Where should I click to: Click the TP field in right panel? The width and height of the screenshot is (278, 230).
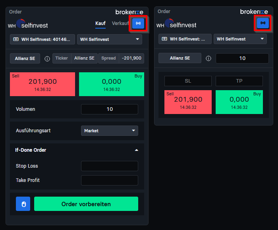239,81
